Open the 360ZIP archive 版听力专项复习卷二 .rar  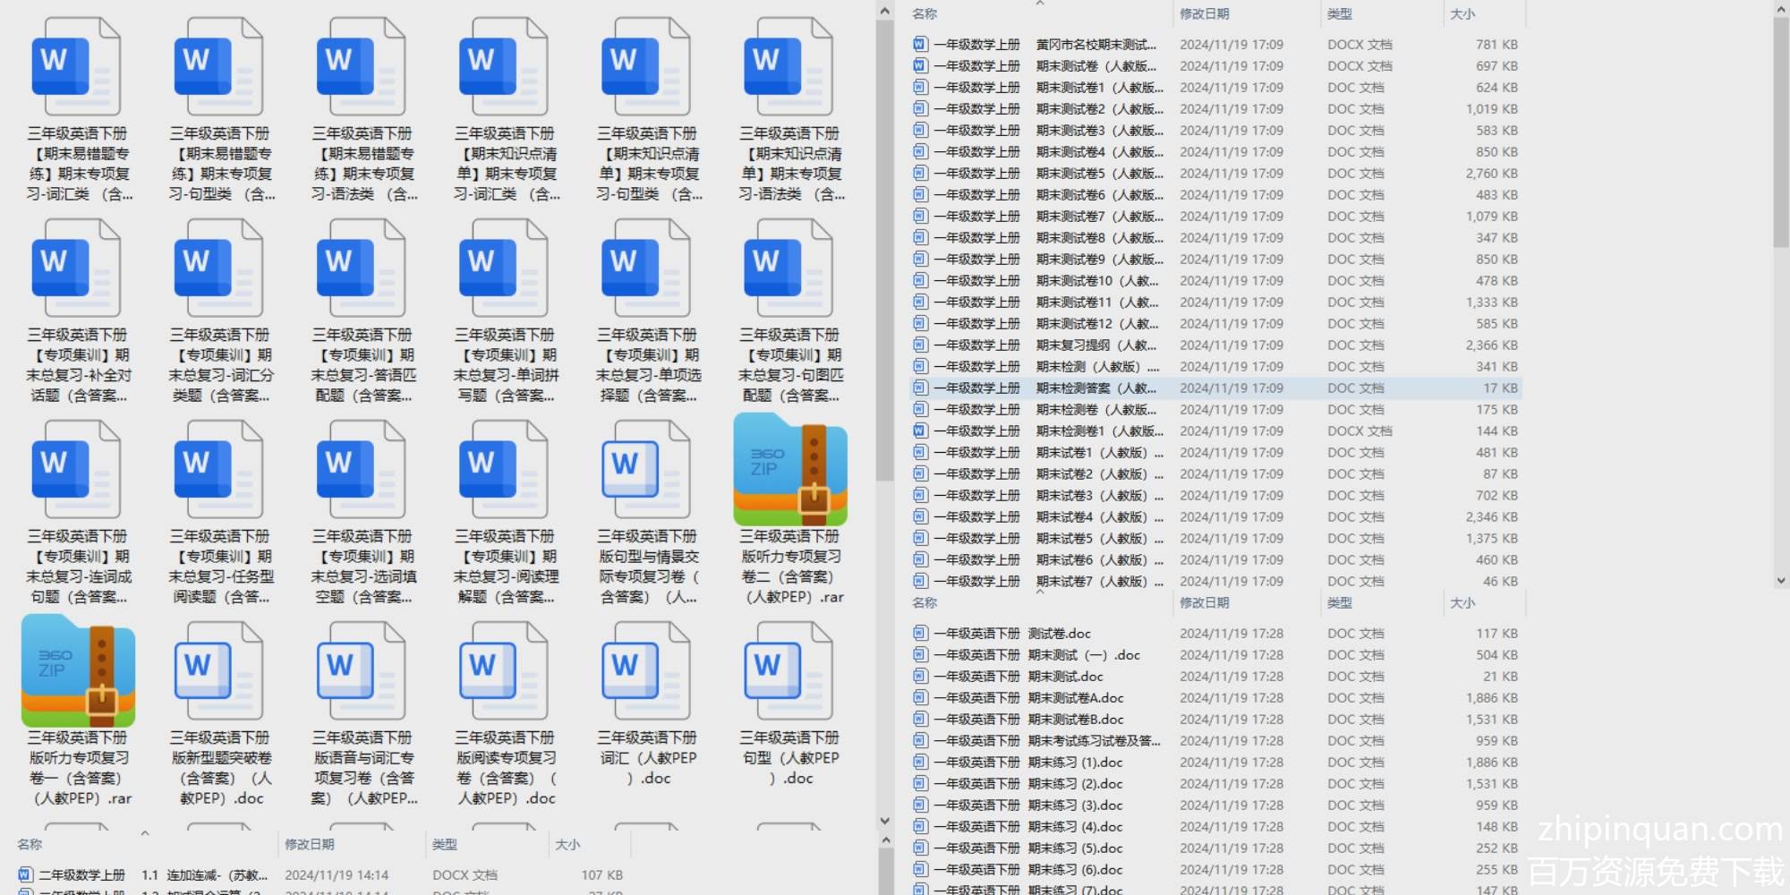[x=789, y=471]
